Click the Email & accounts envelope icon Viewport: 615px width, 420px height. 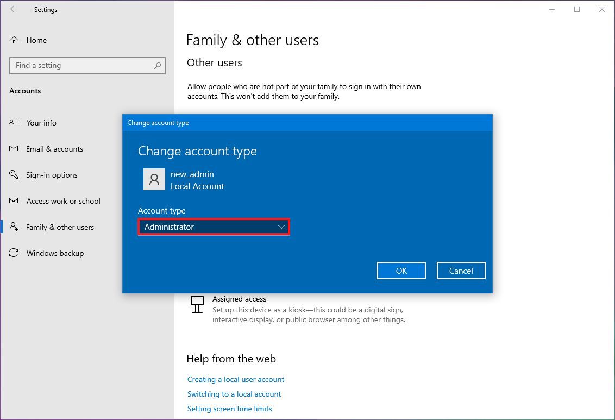coord(13,149)
